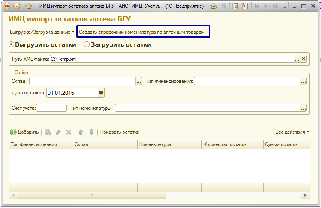Select the Загрузить остатки radio button
Viewport: 321px width, 208px height.
click(x=87, y=44)
